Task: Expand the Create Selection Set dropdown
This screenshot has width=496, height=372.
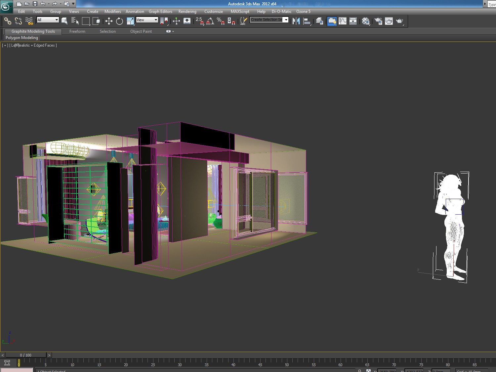Action: (286, 20)
